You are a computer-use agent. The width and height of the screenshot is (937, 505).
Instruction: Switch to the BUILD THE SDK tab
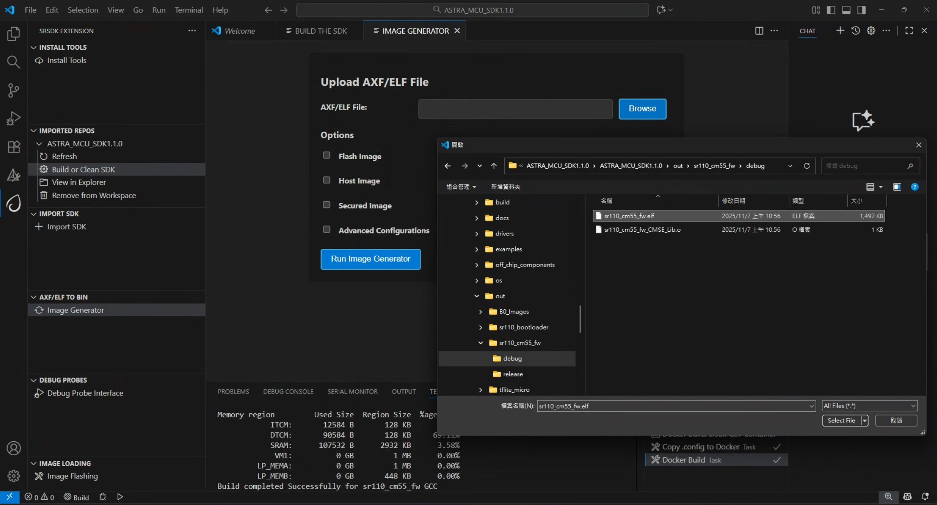(320, 31)
